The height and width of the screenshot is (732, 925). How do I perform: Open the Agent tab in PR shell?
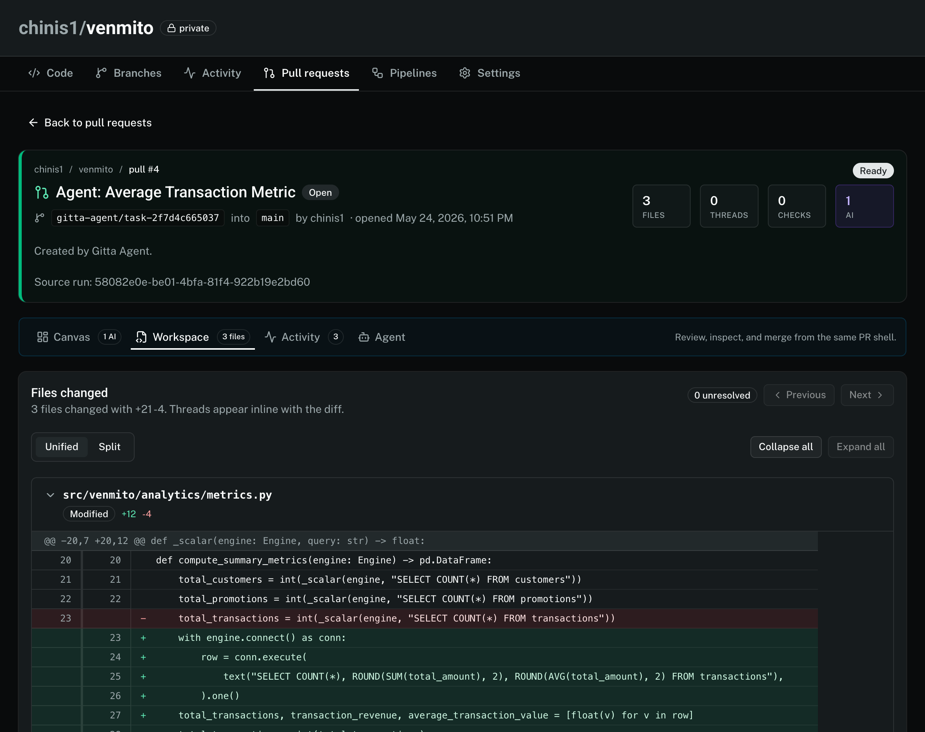(381, 337)
